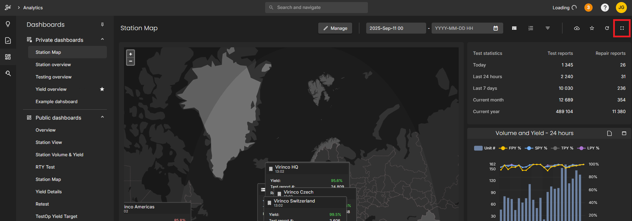Click Current year repair reports 11 380
This screenshot has height=221, width=632.
(x=619, y=111)
